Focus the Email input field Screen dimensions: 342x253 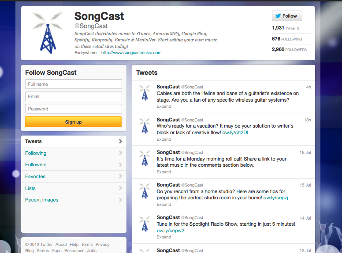point(73,96)
